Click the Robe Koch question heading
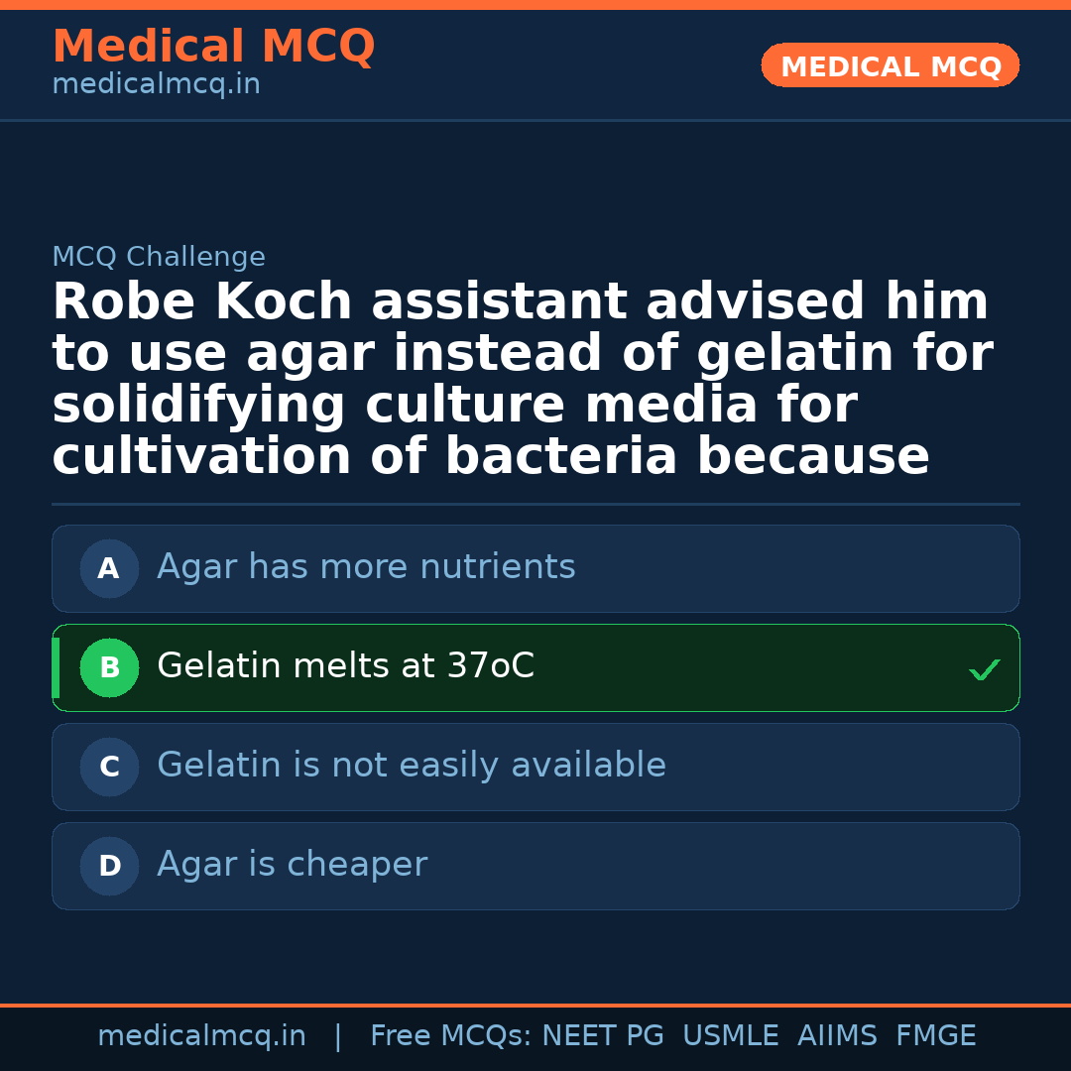The height and width of the screenshot is (1071, 1071). click(522, 380)
